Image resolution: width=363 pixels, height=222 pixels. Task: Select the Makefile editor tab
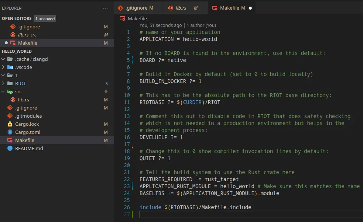click(232, 8)
